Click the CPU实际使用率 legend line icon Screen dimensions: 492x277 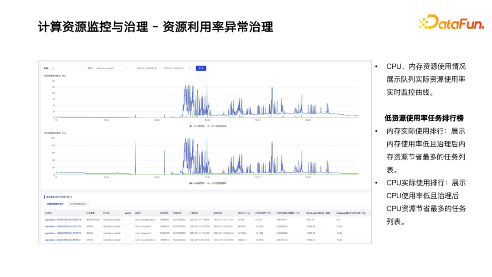click(x=209, y=126)
